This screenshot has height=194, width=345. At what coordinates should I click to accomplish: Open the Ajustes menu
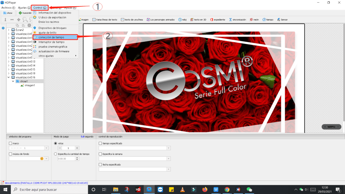coord(24,8)
